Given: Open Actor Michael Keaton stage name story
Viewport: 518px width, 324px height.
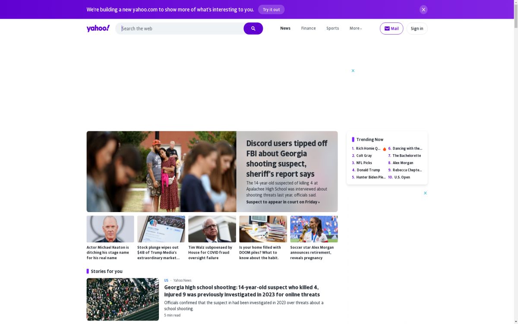Looking at the screenshot, I should [x=108, y=253].
